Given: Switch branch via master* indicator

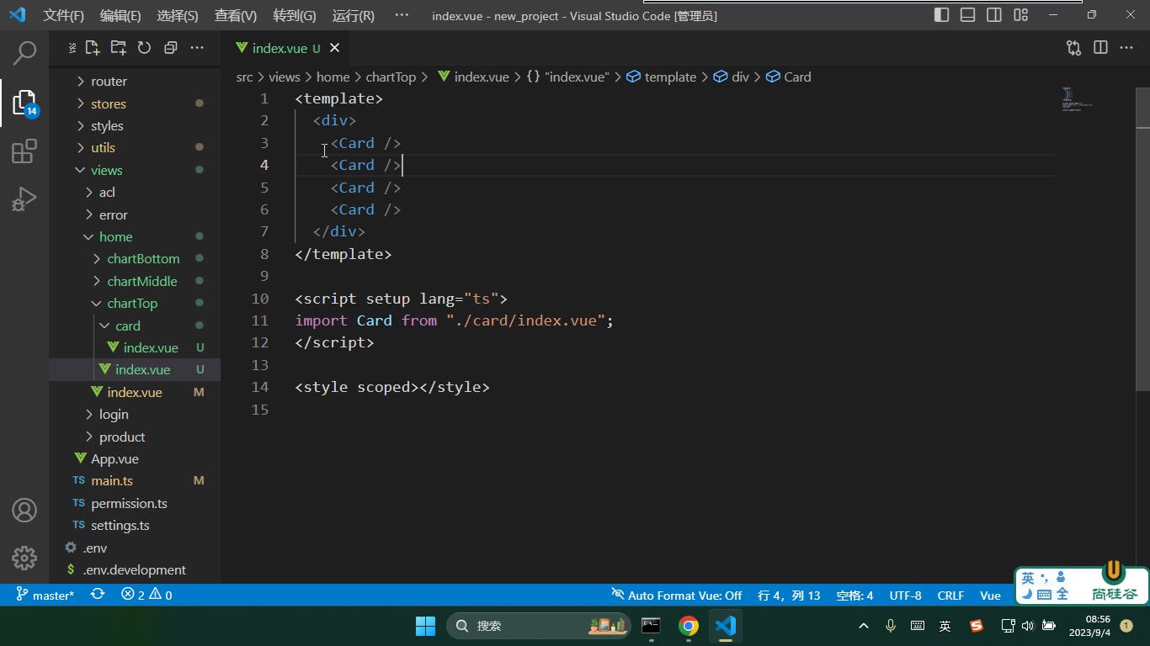Looking at the screenshot, I should point(45,595).
